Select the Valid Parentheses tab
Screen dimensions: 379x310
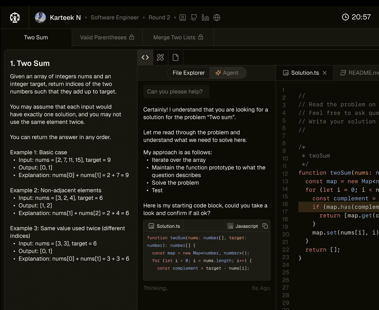pos(107,37)
